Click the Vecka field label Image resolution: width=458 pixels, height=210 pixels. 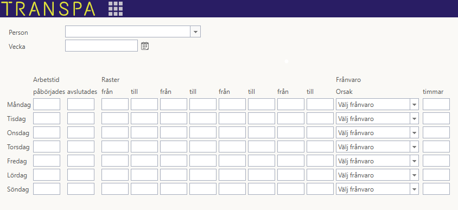(17, 47)
